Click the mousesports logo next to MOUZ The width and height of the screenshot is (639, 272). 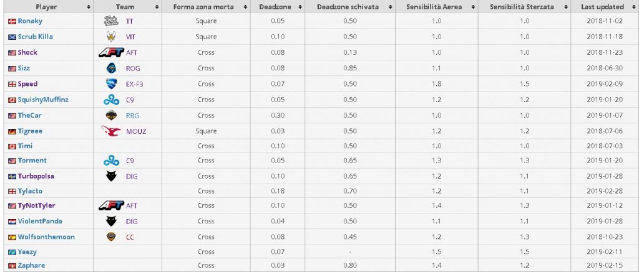(111, 131)
